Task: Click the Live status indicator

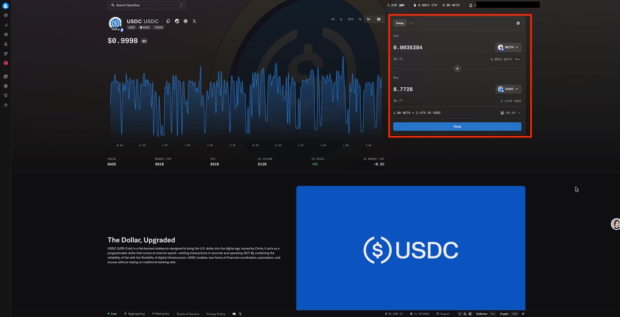Action: [112, 314]
